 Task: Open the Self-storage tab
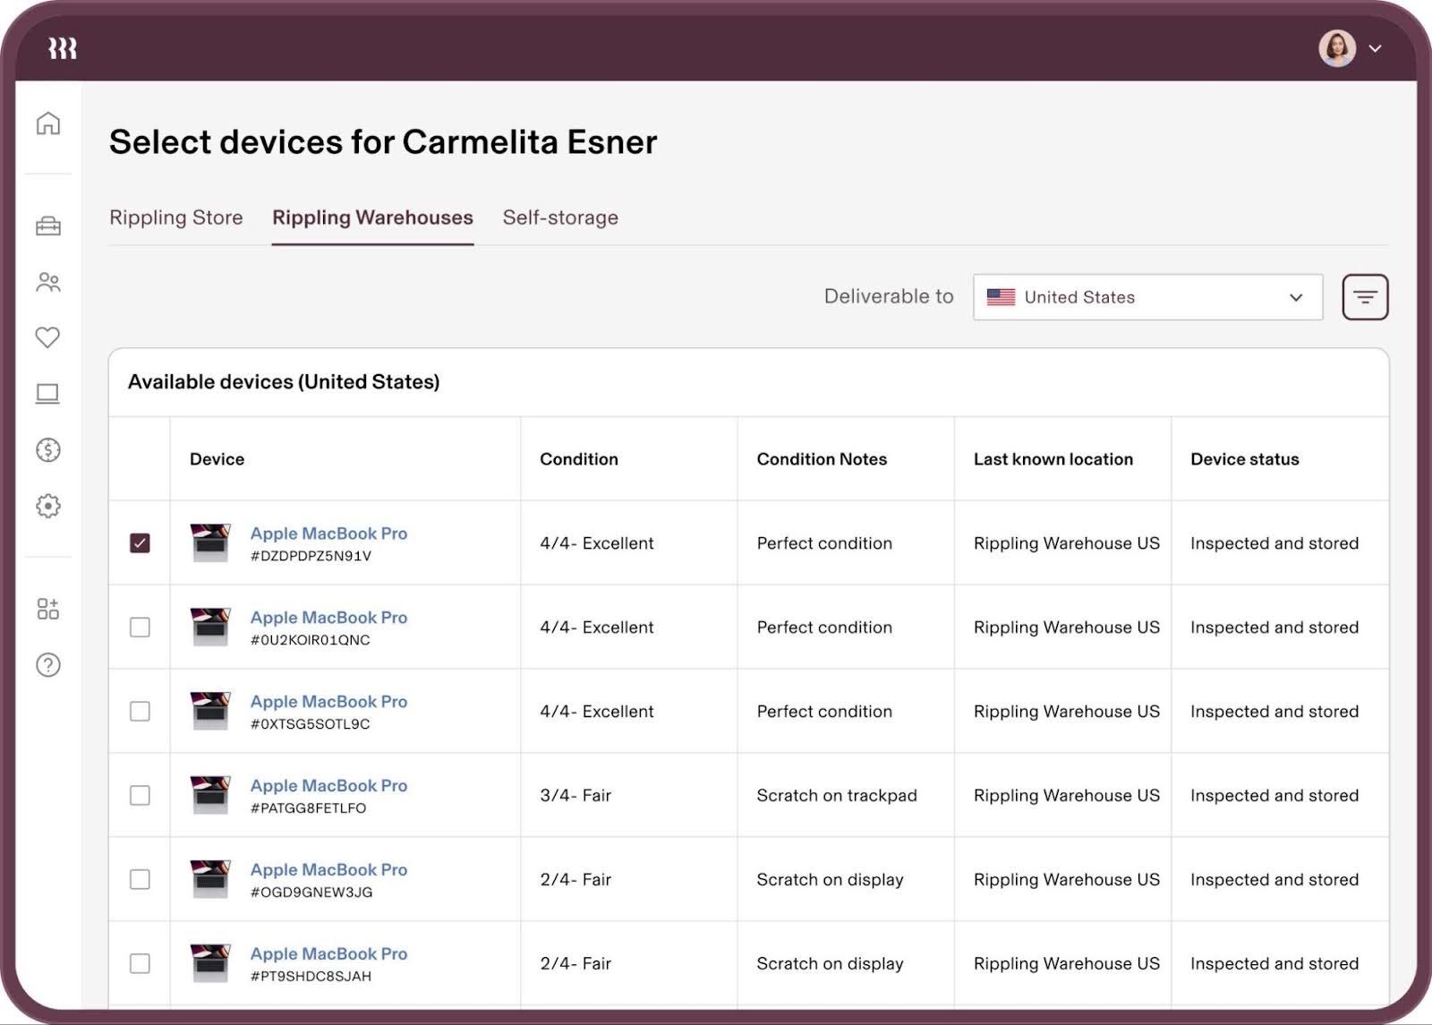pyautogui.click(x=560, y=218)
